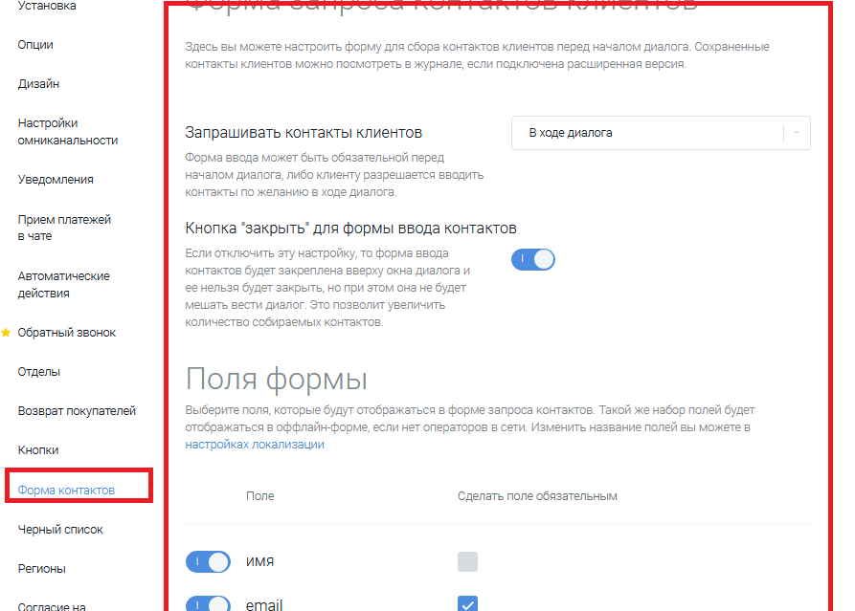Open the Отделы section
Viewport: 855px width, 611px height.
click(x=38, y=371)
